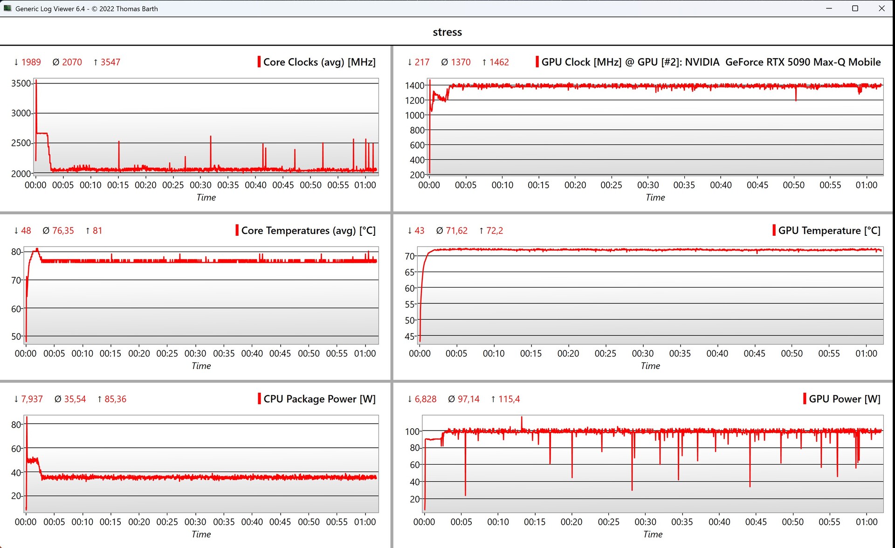Click the CPU Package Power [W] chart title
895x548 pixels.
(319, 399)
